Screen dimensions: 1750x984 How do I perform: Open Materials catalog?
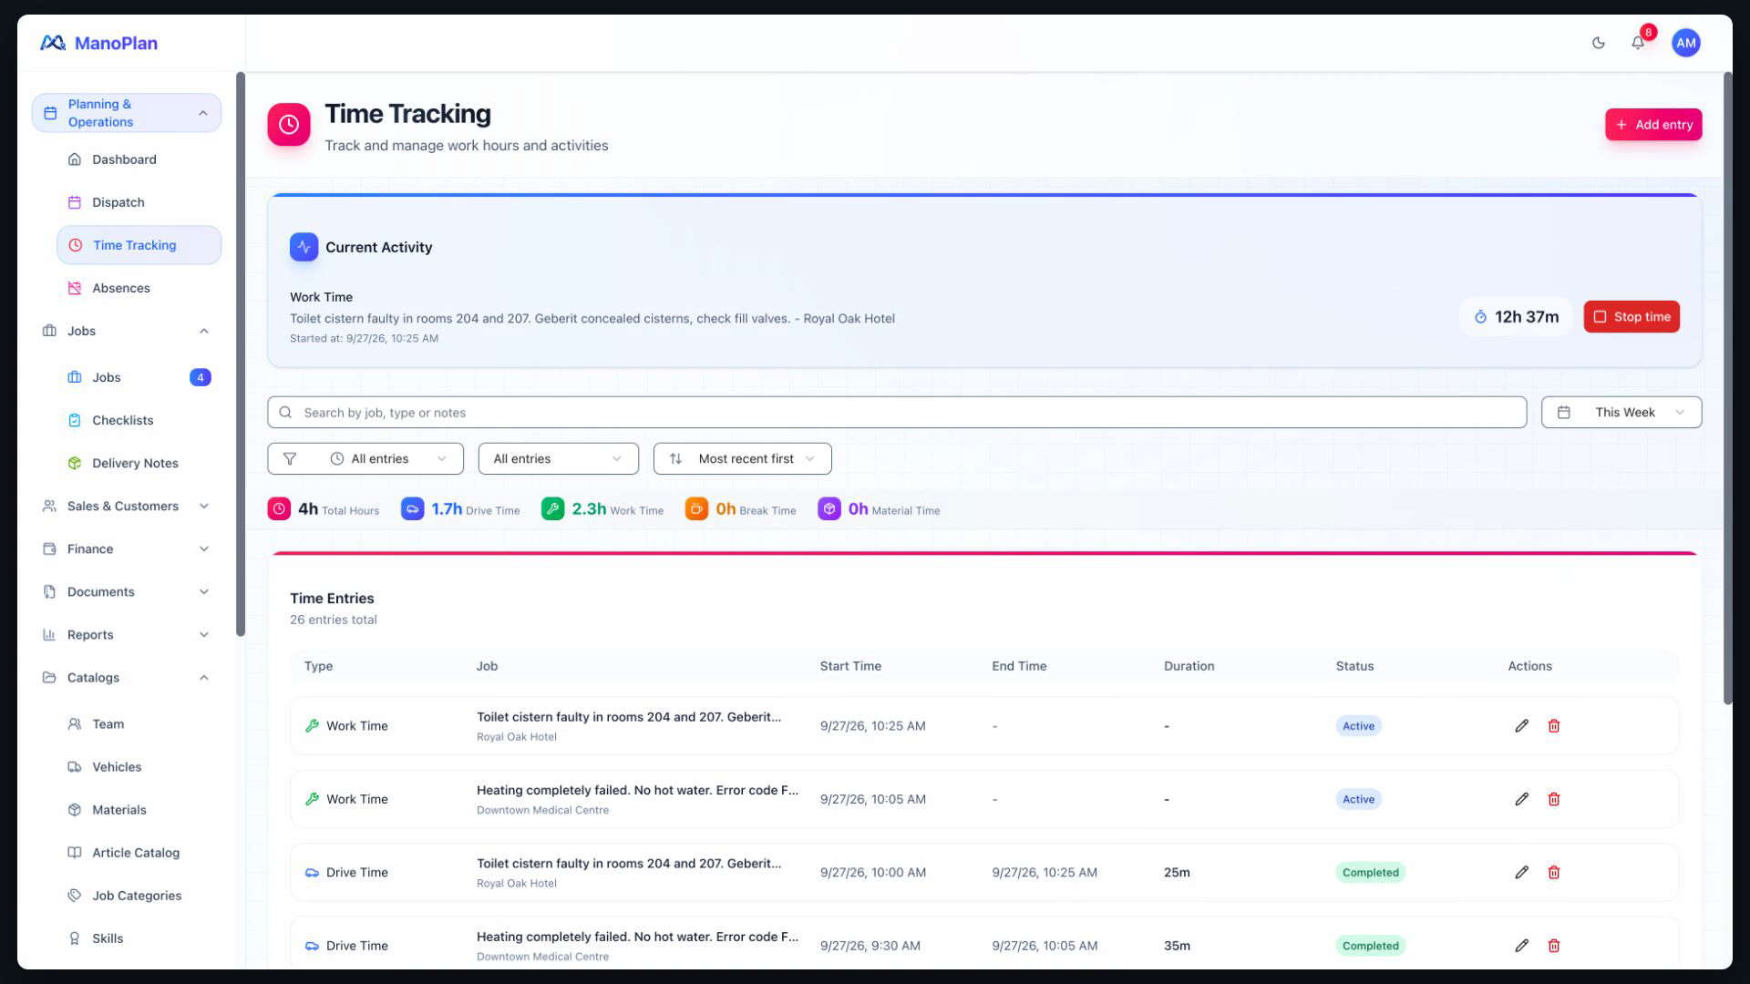click(x=139, y=810)
